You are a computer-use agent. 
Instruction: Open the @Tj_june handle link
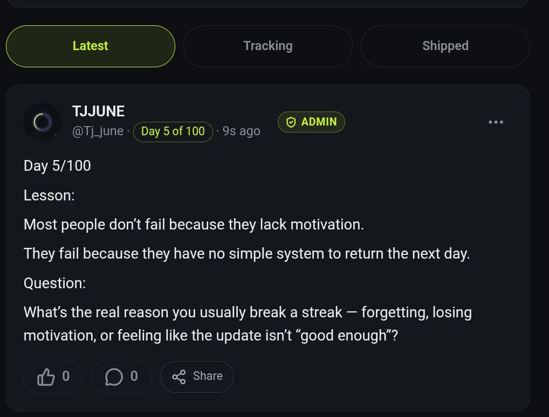click(x=98, y=131)
